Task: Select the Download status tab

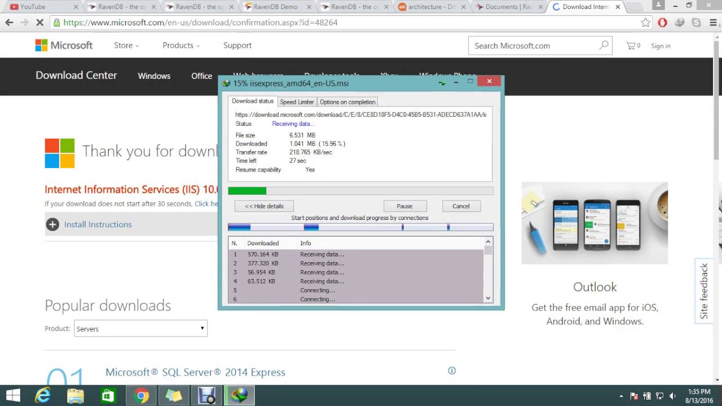Action: click(253, 101)
